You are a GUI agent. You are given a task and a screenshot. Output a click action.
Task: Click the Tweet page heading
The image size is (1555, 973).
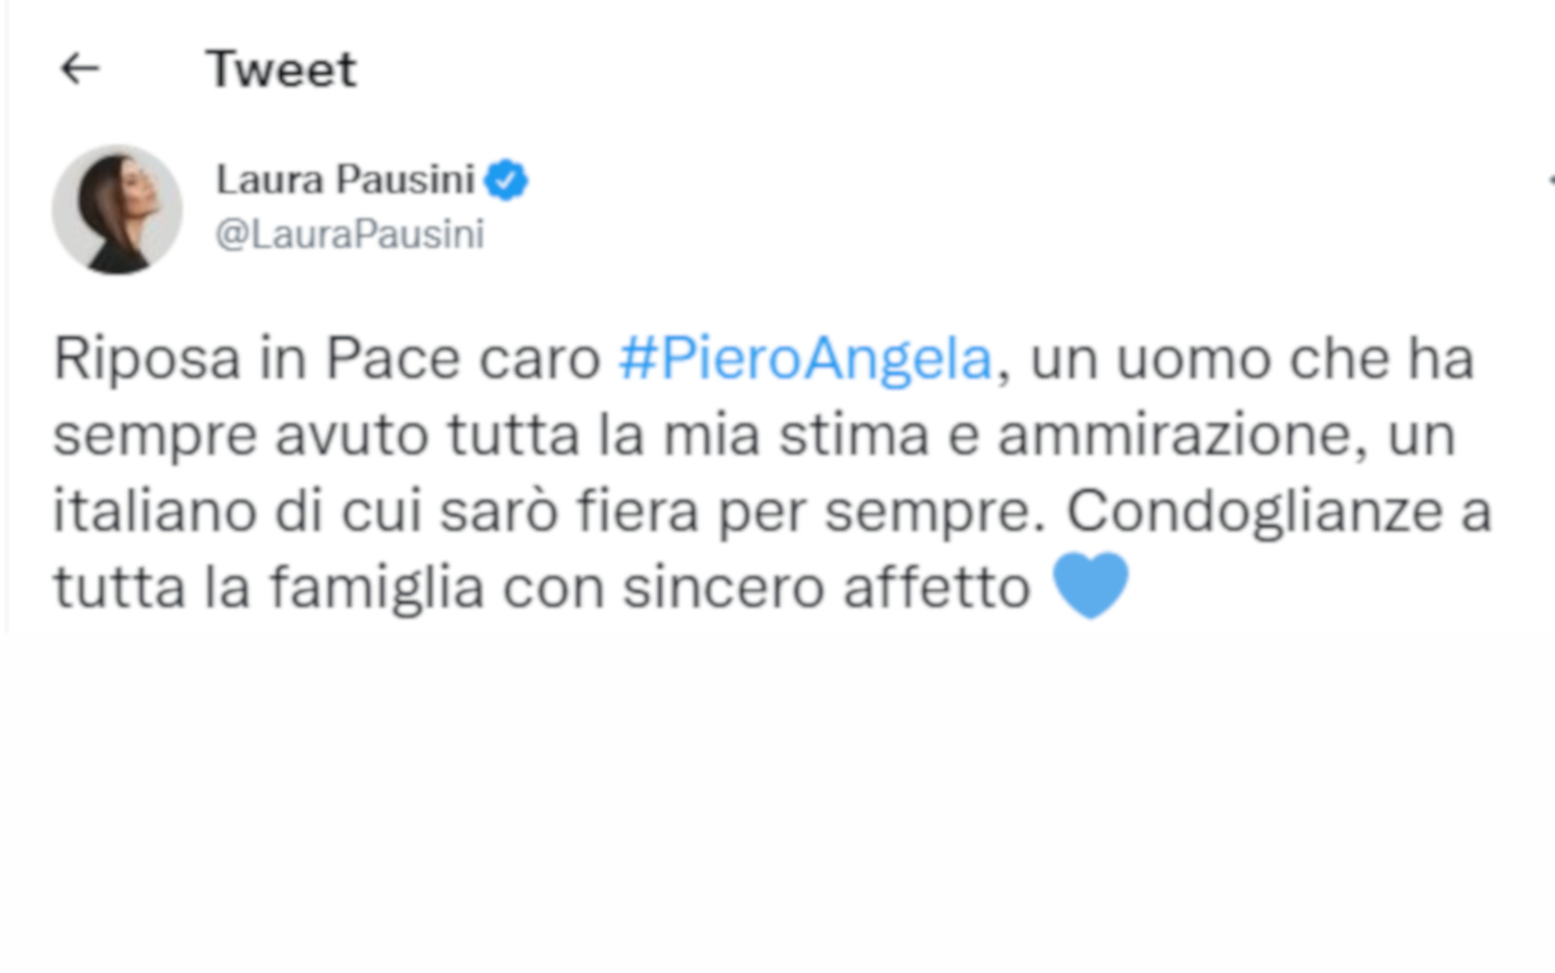[282, 69]
